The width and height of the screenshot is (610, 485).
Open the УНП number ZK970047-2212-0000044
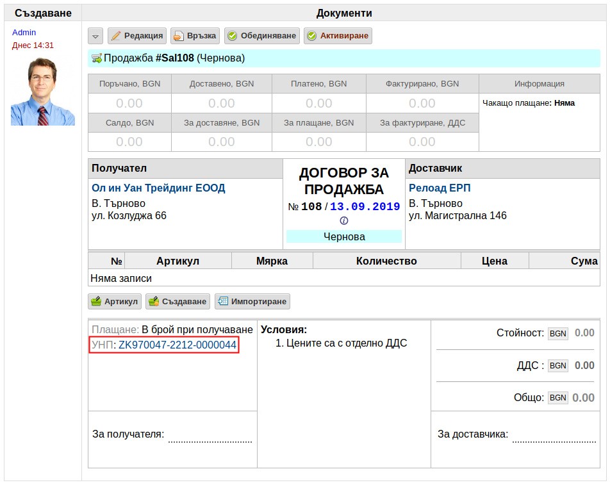[177, 345]
